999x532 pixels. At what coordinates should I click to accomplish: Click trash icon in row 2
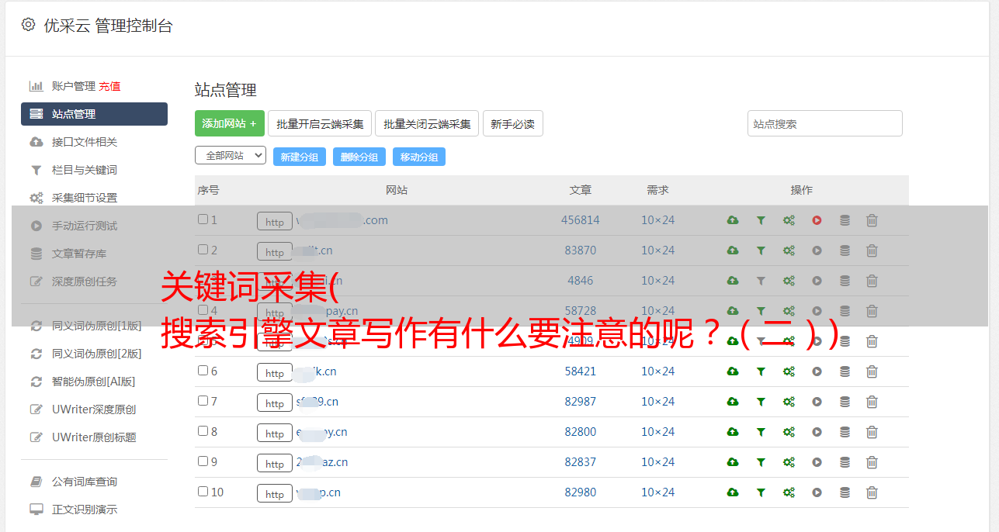[x=872, y=250]
